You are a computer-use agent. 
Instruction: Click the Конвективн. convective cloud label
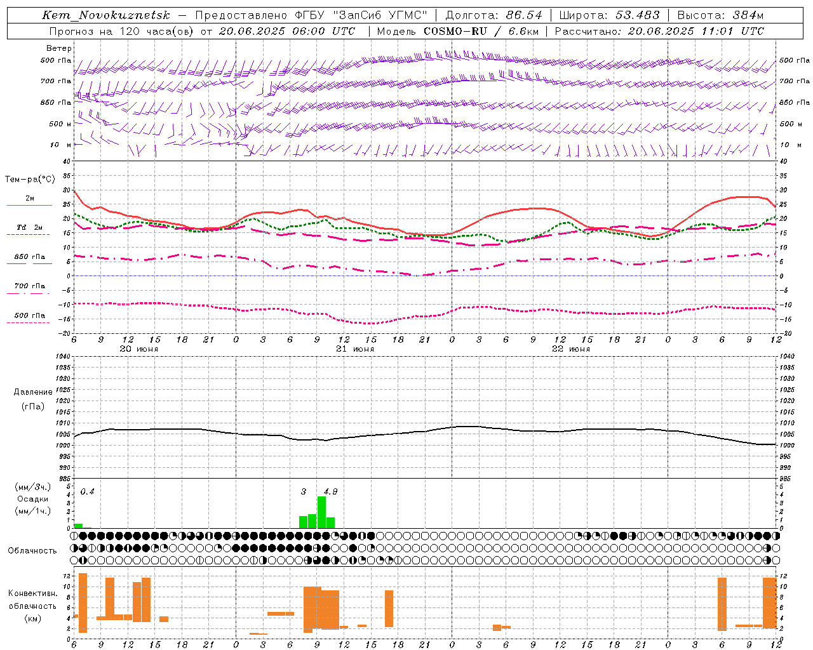(33, 594)
